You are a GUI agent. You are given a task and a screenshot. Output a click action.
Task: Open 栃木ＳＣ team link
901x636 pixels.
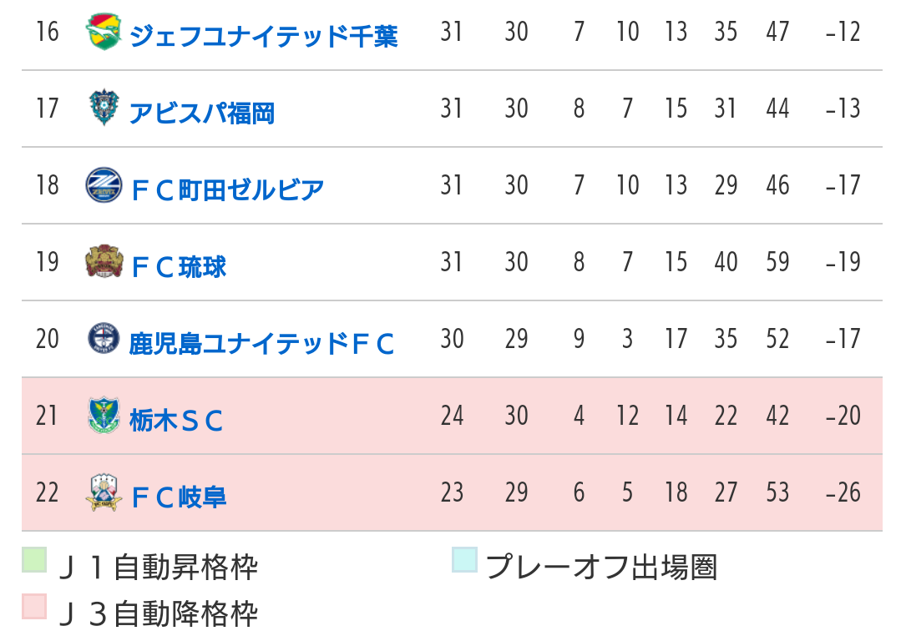click(x=176, y=421)
